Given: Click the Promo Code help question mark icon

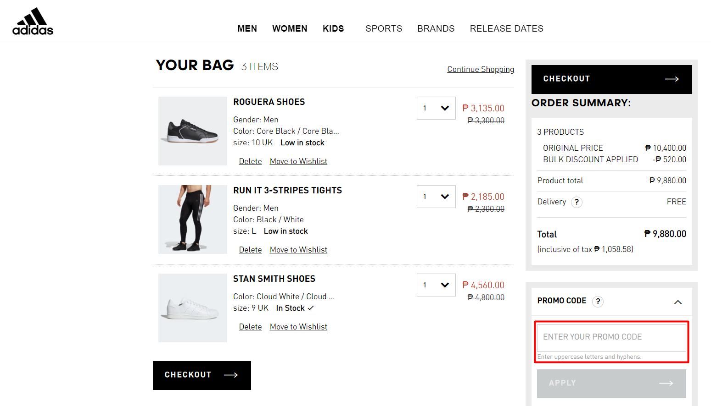Looking at the screenshot, I should 598,302.
